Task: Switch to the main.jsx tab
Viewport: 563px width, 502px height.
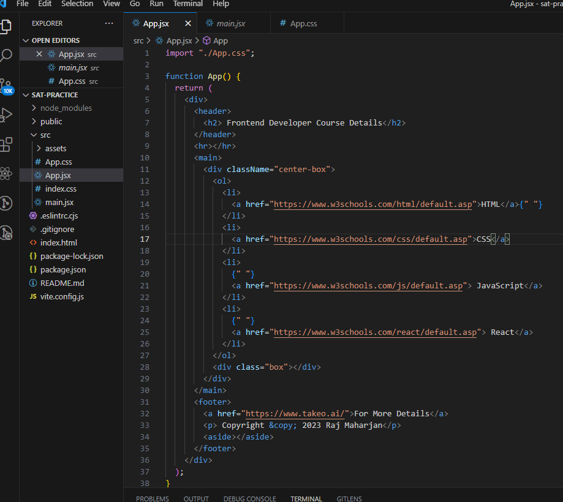Action: pos(230,23)
